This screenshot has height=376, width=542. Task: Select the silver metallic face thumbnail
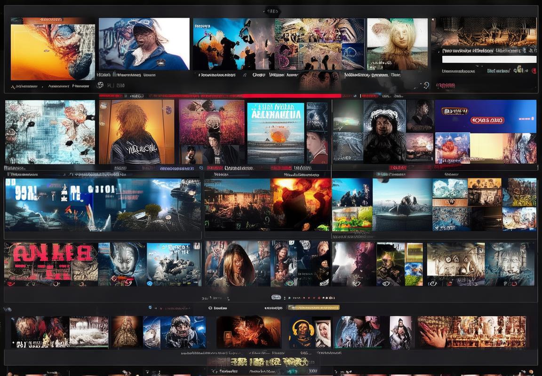pos(122,264)
